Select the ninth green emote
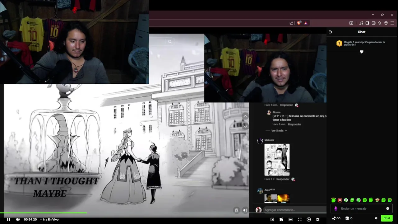398x224 pixels. click(383, 200)
